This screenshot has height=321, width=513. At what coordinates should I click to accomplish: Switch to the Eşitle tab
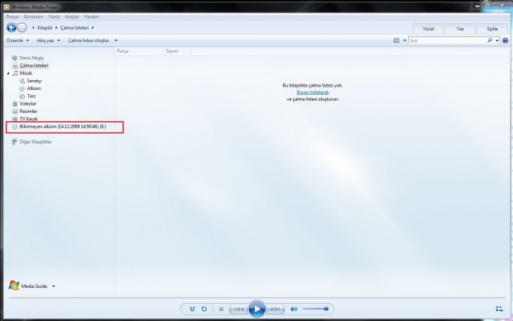(x=492, y=29)
